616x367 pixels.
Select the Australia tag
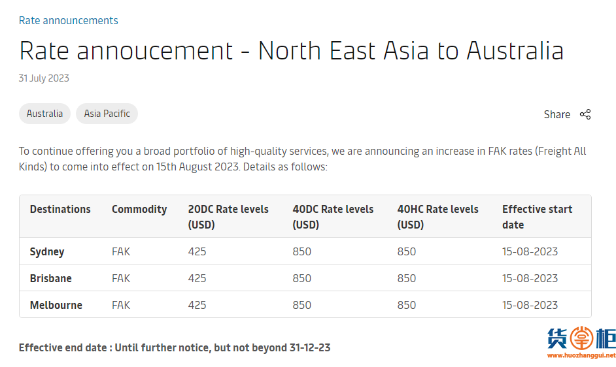(44, 114)
